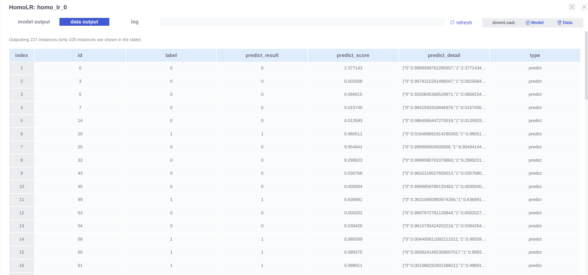Image resolution: width=588 pixels, height=275 pixels.
Task: Click score value 9.954941
Action: 353,147
